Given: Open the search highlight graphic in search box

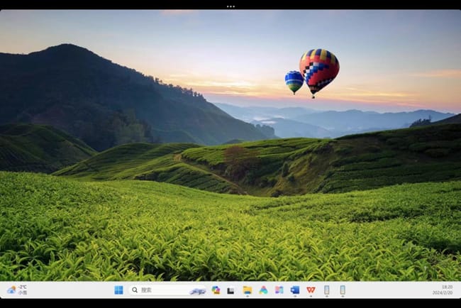Looking at the screenshot, I should click(x=197, y=290).
